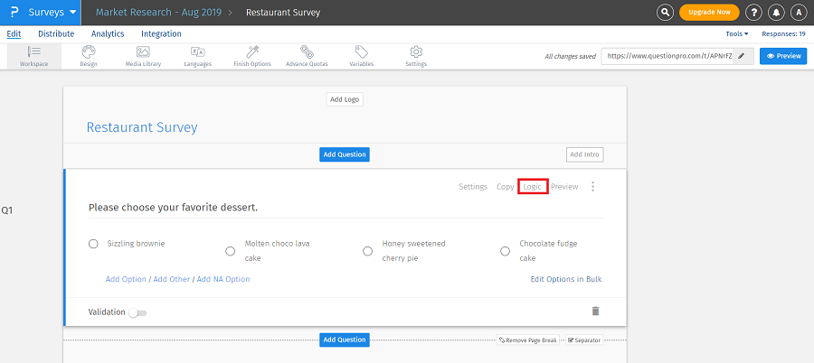
Task: Check the Separator checkbox
Action: point(571,340)
